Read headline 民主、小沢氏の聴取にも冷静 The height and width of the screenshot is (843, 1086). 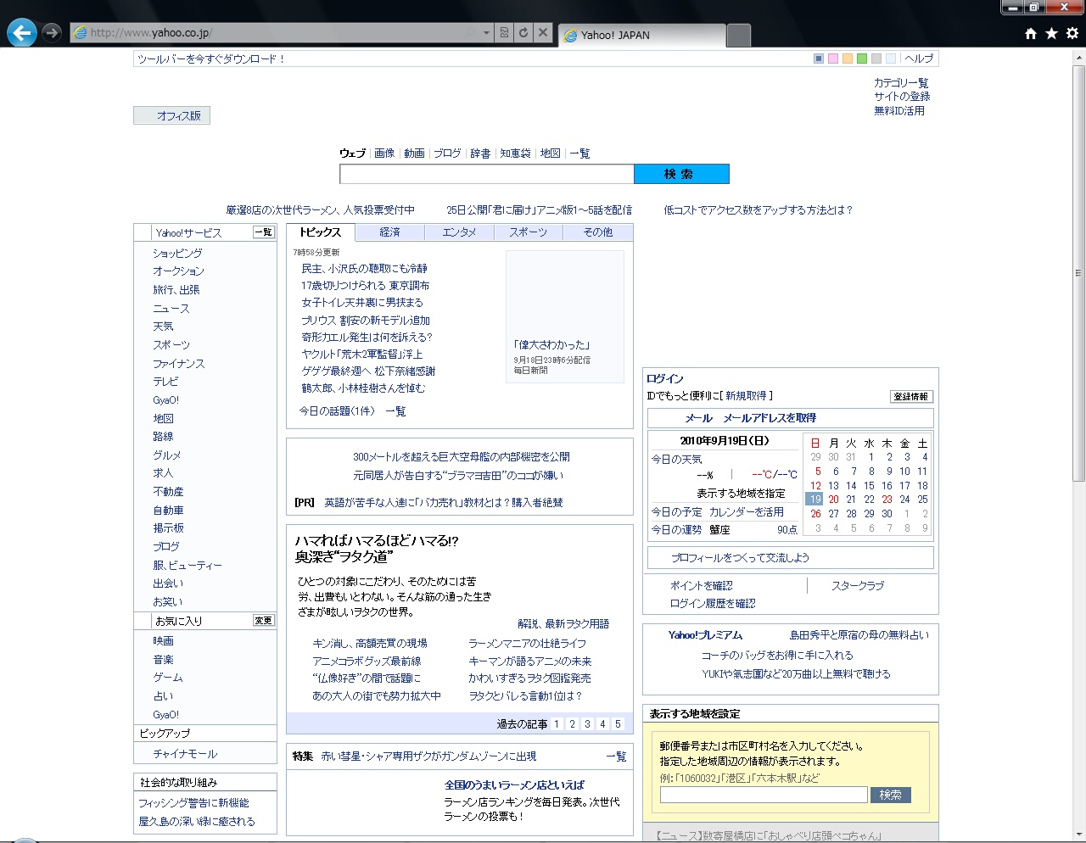click(x=364, y=269)
